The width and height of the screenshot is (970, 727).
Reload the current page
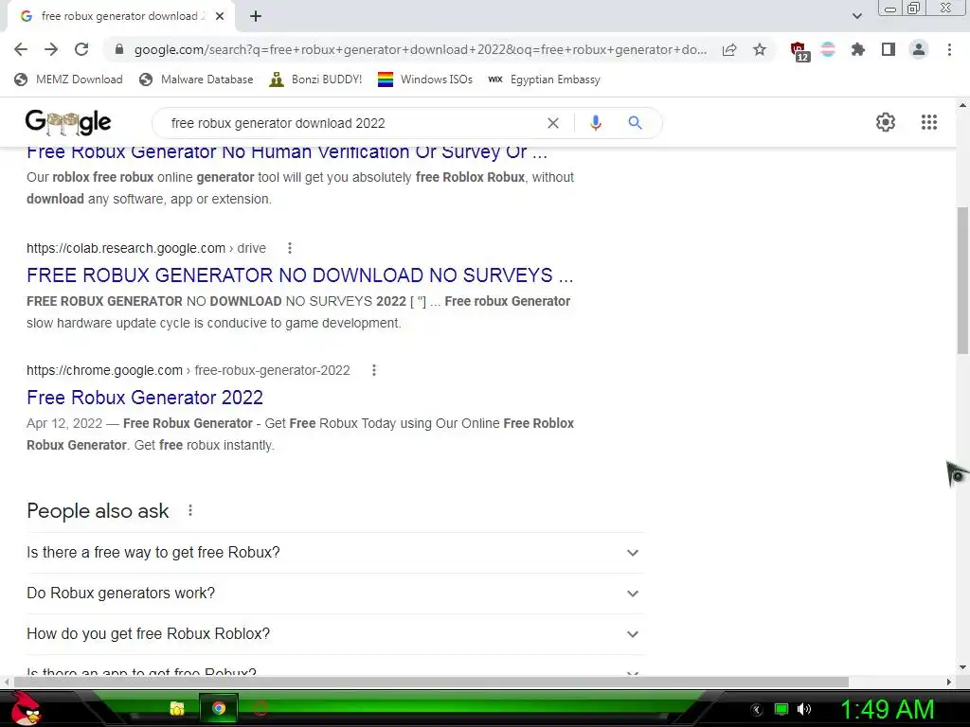pos(81,49)
